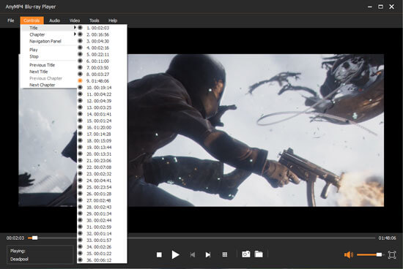Choose Next Title menu entry
This screenshot has width=403, height=269.
[39, 72]
